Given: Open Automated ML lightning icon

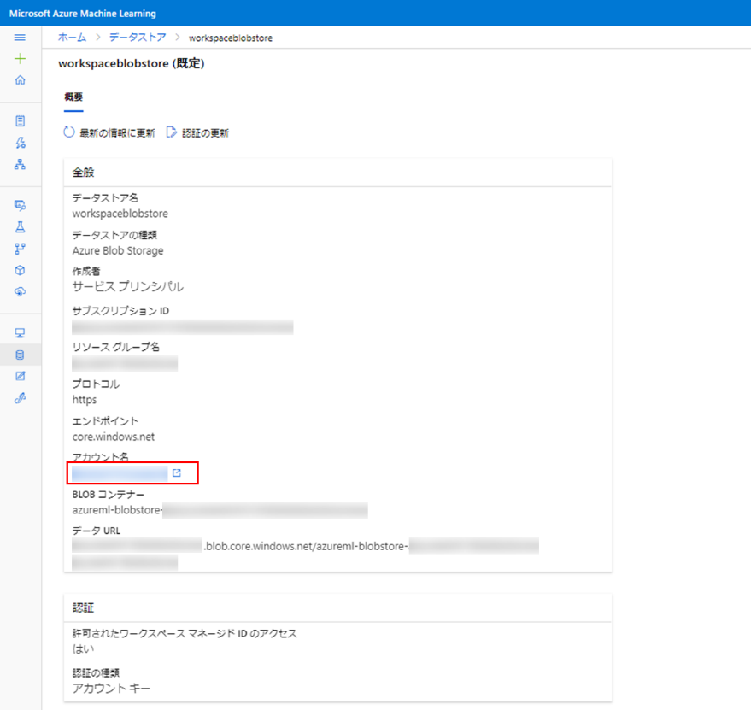Looking at the screenshot, I should (x=20, y=143).
